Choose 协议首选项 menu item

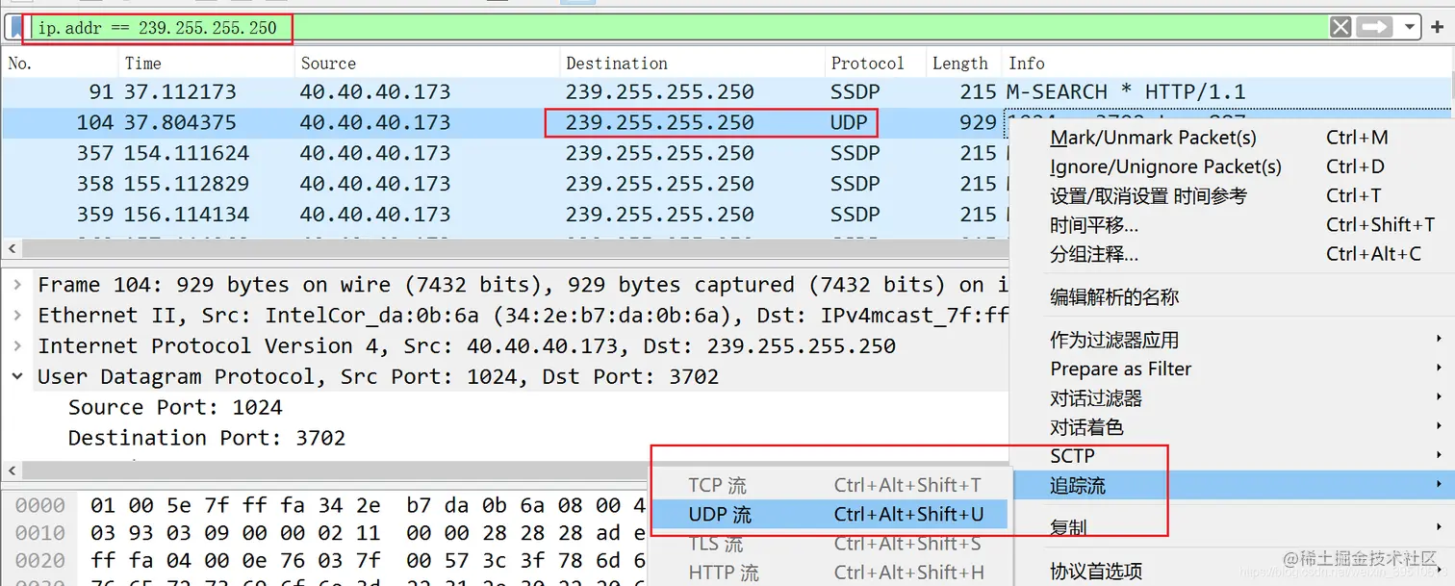(x=1232, y=571)
